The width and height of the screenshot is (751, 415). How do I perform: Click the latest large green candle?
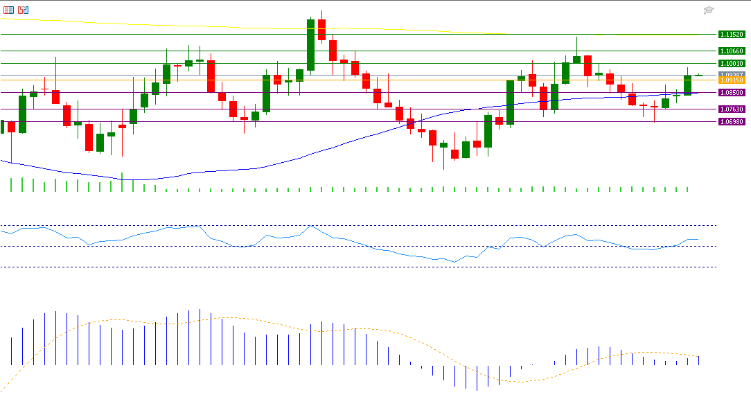point(687,85)
